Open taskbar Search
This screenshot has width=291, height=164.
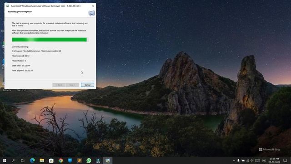click(14, 160)
